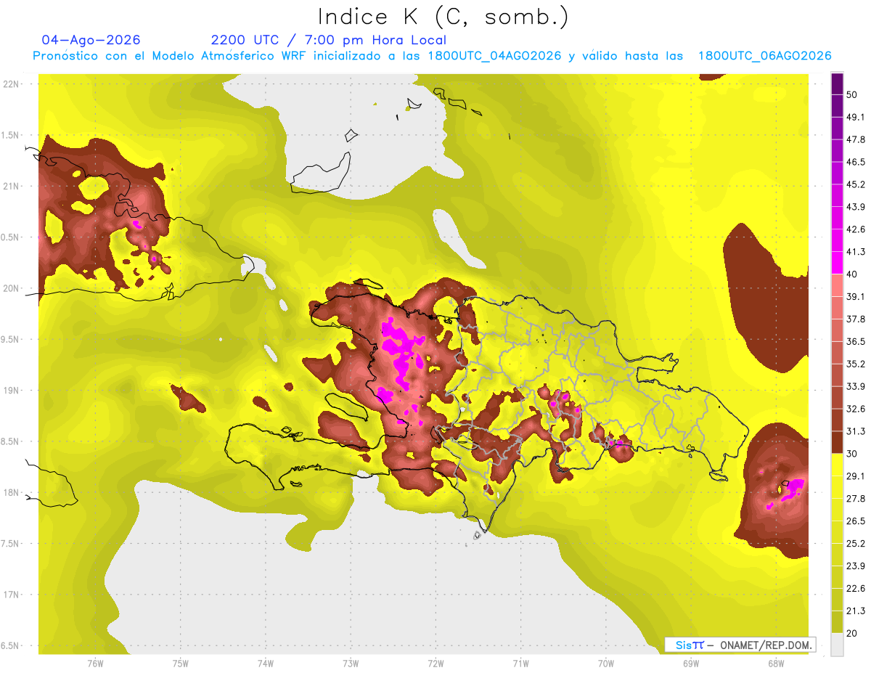The width and height of the screenshot is (871, 673).
Task: Click the colorbar value '39.1'
Action: (x=856, y=296)
